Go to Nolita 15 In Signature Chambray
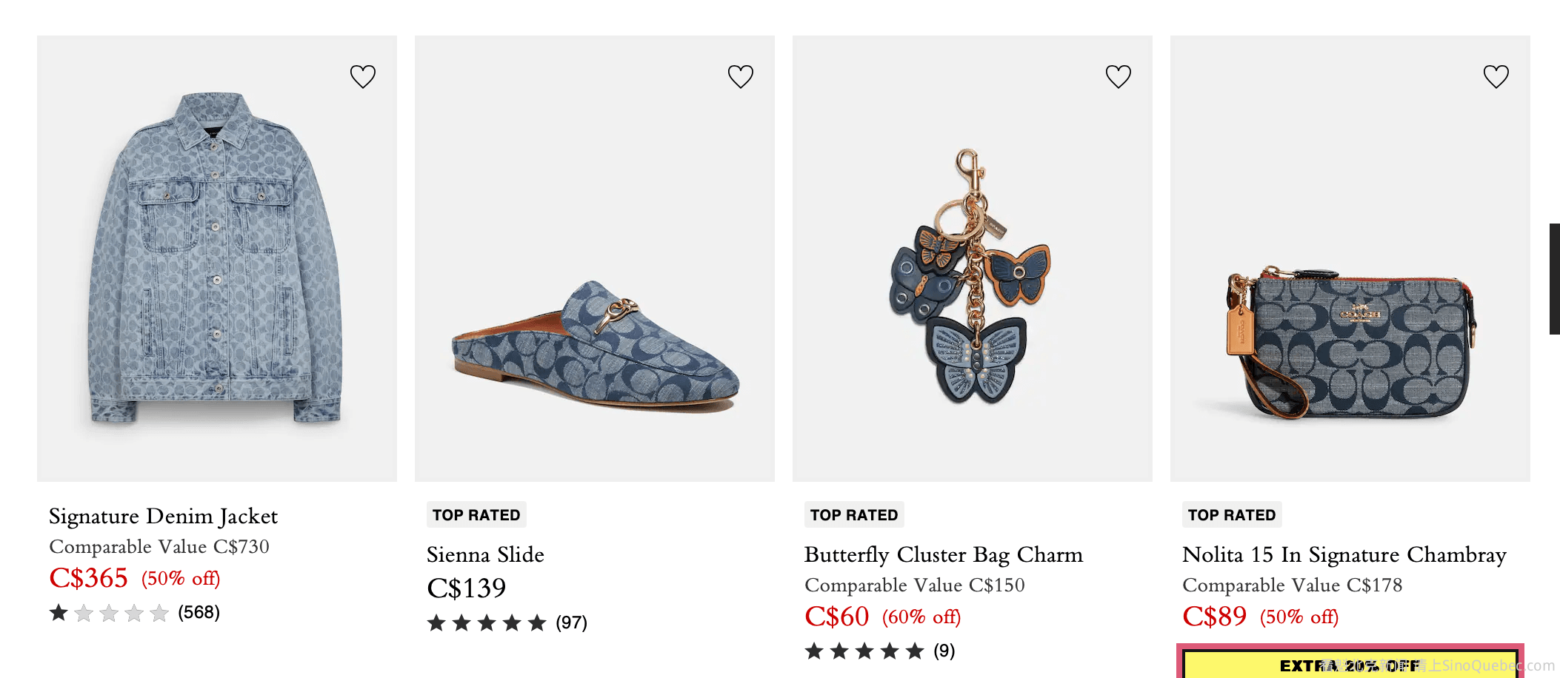Screen dimensions: 1560x678 click(1344, 554)
